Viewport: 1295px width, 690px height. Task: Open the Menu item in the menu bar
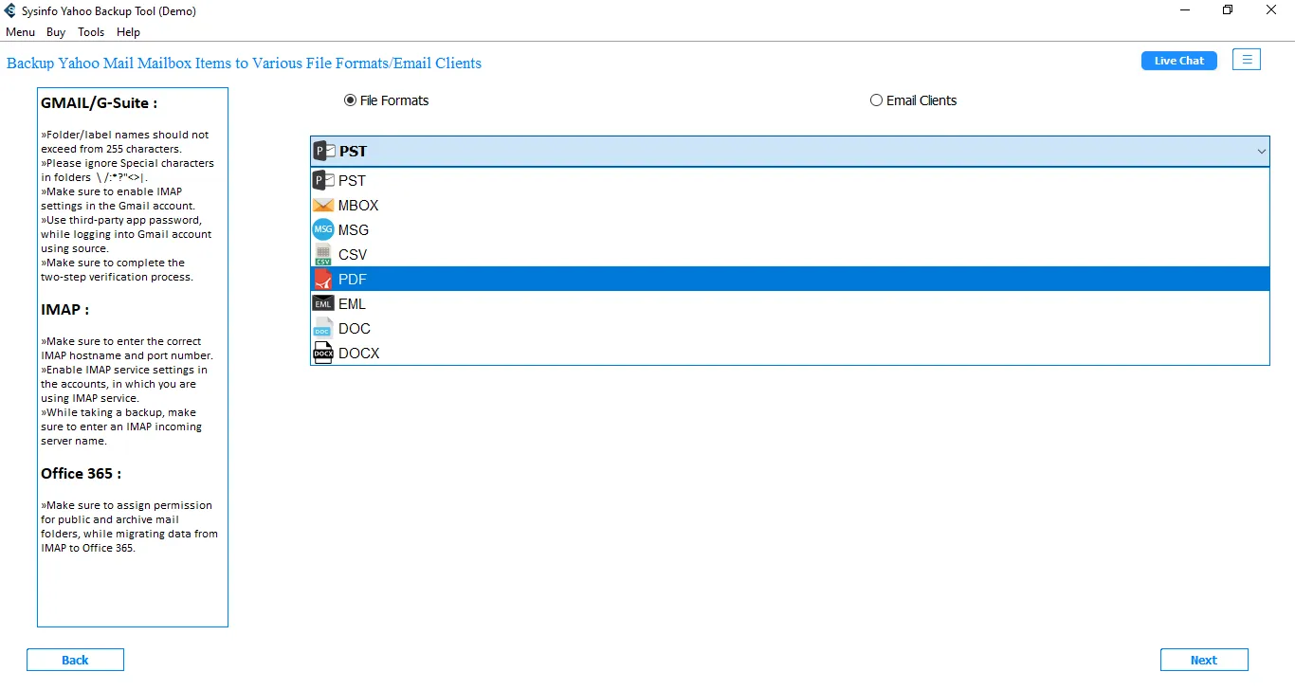(x=20, y=32)
